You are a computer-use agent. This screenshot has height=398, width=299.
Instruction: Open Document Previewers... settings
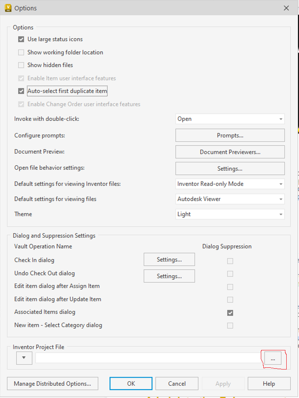click(x=230, y=152)
